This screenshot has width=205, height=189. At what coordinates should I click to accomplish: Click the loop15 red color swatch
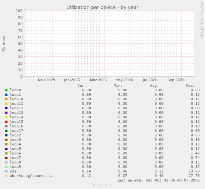pos(6,122)
